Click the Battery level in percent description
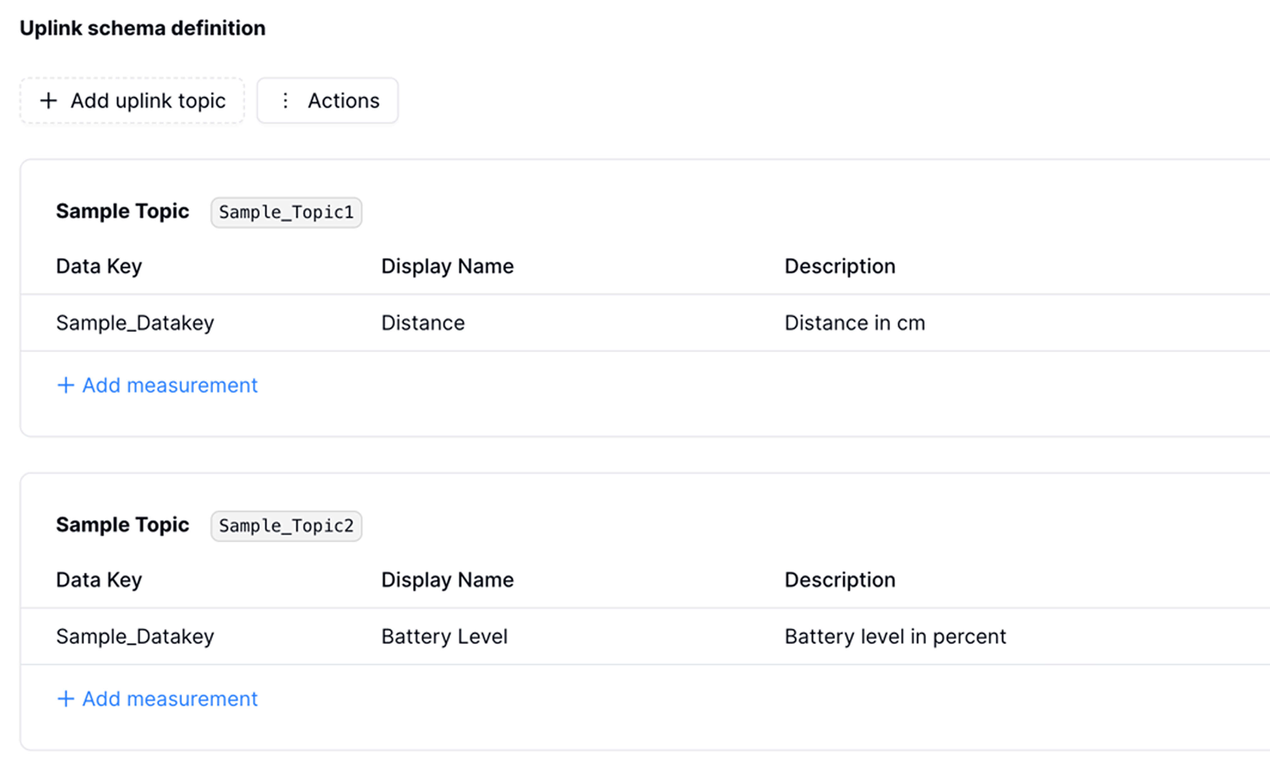Image resolution: width=1270 pixels, height=773 pixels. pos(895,637)
